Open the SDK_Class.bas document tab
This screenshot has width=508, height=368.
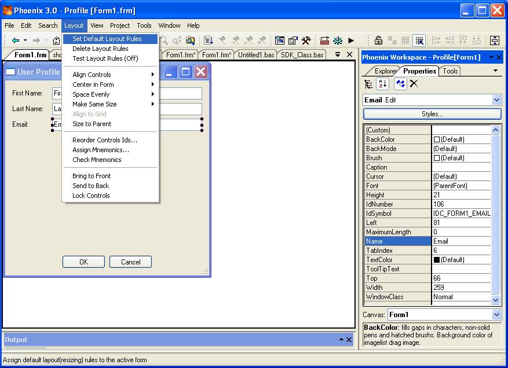point(302,55)
